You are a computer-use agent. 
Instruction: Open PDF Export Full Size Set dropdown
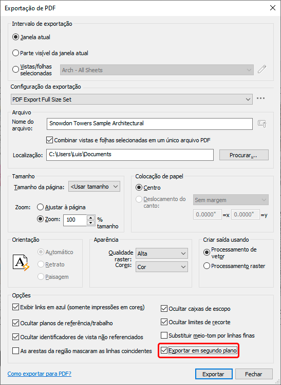[x=132, y=99]
